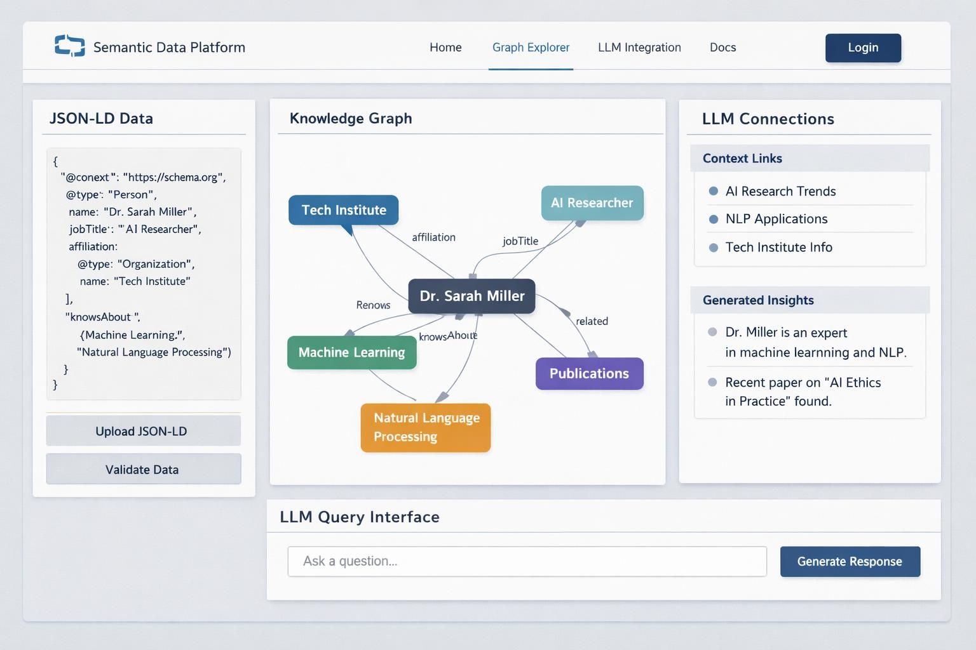The height and width of the screenshot is (650, 976).
Task: Open the Home menu item
Action: pyautogui.click(x=445, y=48)
